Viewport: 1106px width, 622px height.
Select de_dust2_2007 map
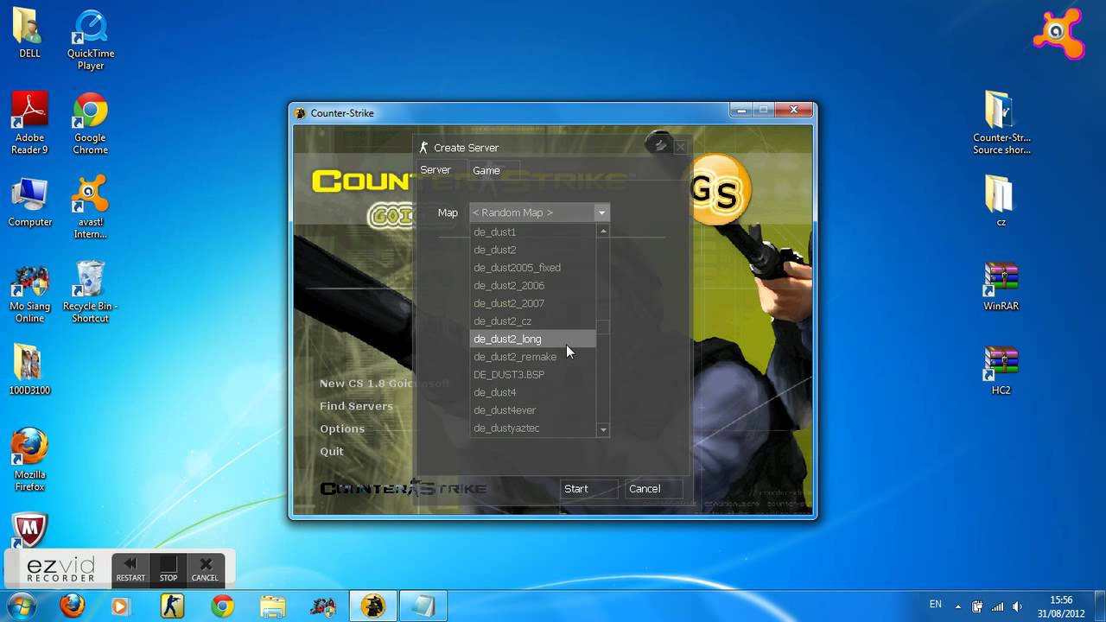point(533,303)
